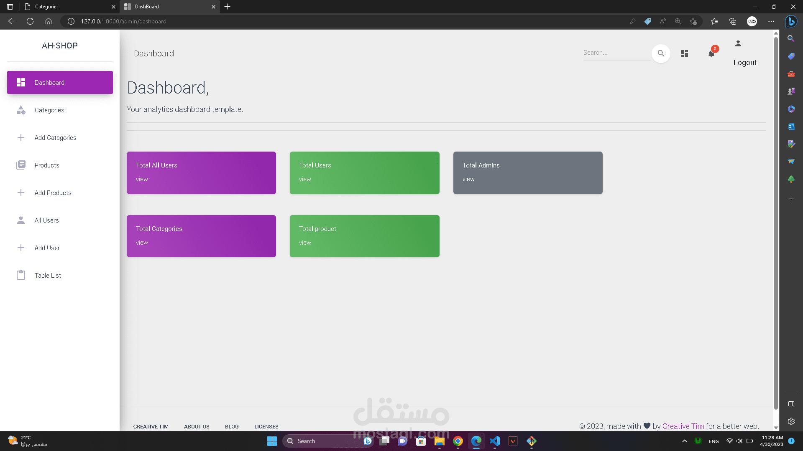Click the browser profile avatar

coord(752,21)
